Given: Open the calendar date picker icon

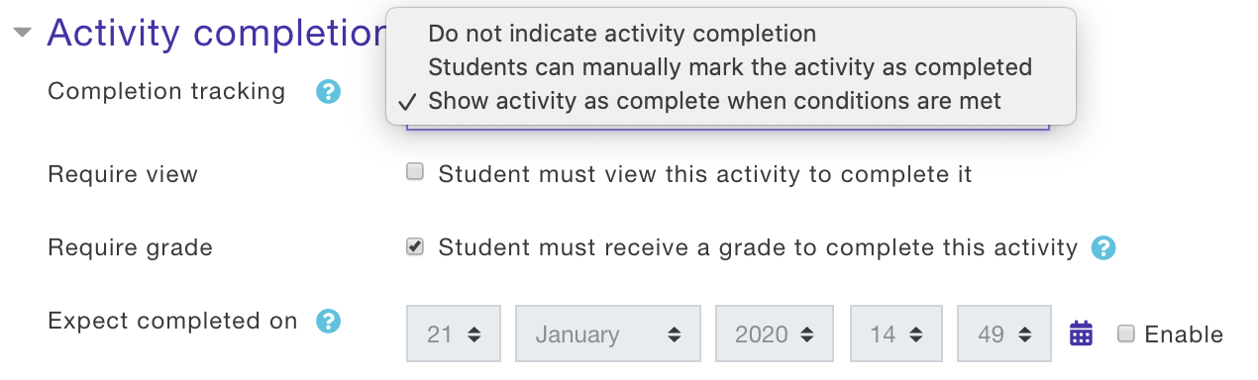Looking at the screenshot, I should click(x=1081, y=333).
